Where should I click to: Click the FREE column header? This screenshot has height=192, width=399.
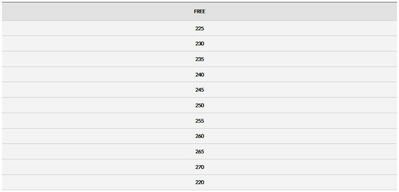[199, 12]
